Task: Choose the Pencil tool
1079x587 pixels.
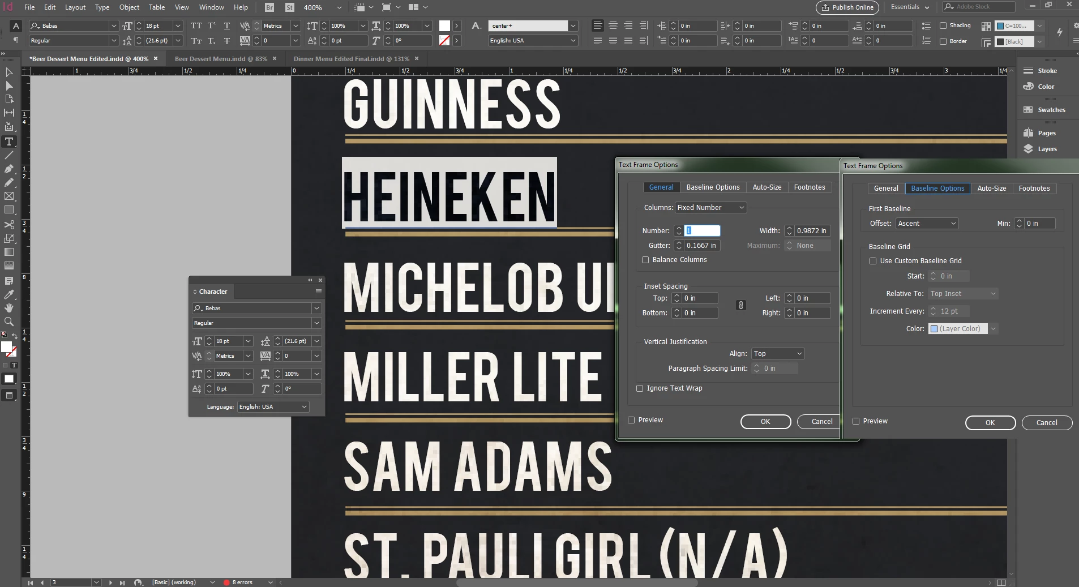Action: pyautogui.click(x=9, y=182)
